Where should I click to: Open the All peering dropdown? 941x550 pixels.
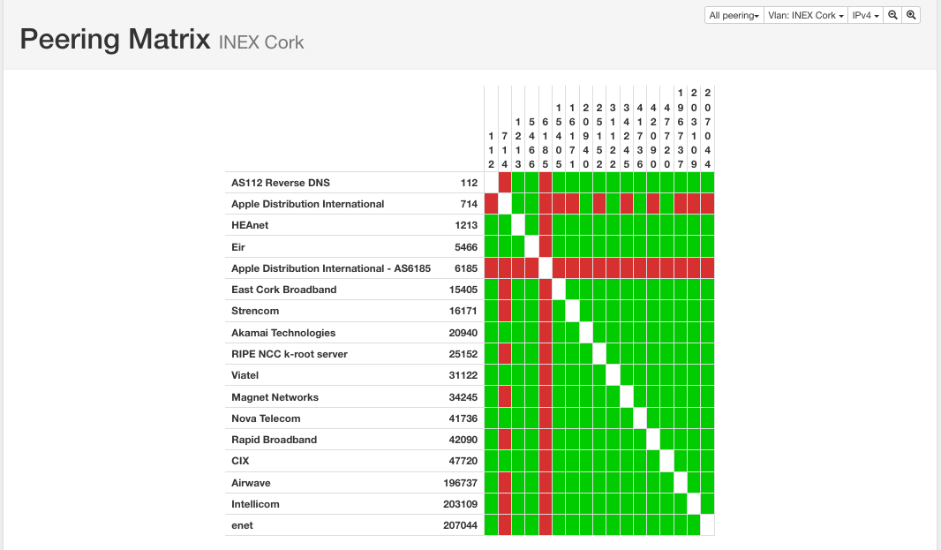coord(734,15)
